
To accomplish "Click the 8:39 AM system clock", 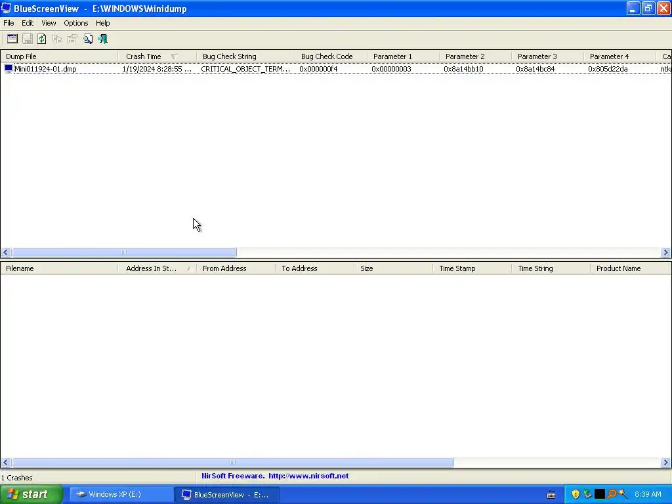I will click(648, 495).
